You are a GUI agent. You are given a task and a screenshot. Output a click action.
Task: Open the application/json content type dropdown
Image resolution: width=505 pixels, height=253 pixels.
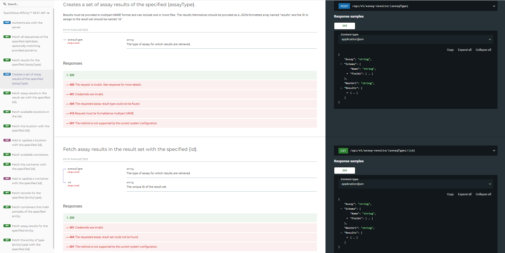pos(415,39)
